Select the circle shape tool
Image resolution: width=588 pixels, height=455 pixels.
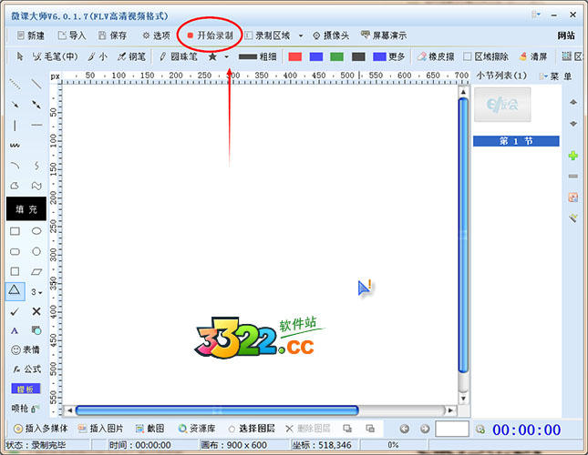coord(36,251)
